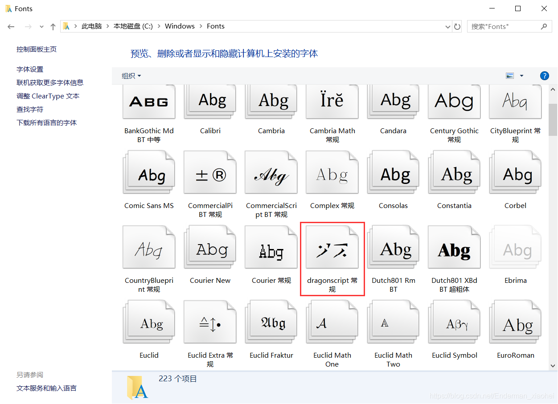Open the view options dropdown arrow
558x404 pixels.
point(521,76)
